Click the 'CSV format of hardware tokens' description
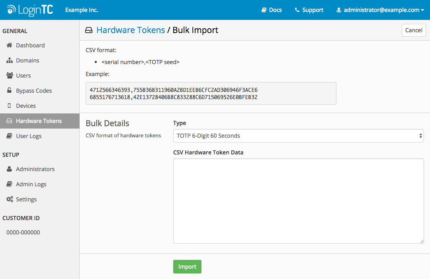The width and height of the screenshot is (430, 279). 123,135
